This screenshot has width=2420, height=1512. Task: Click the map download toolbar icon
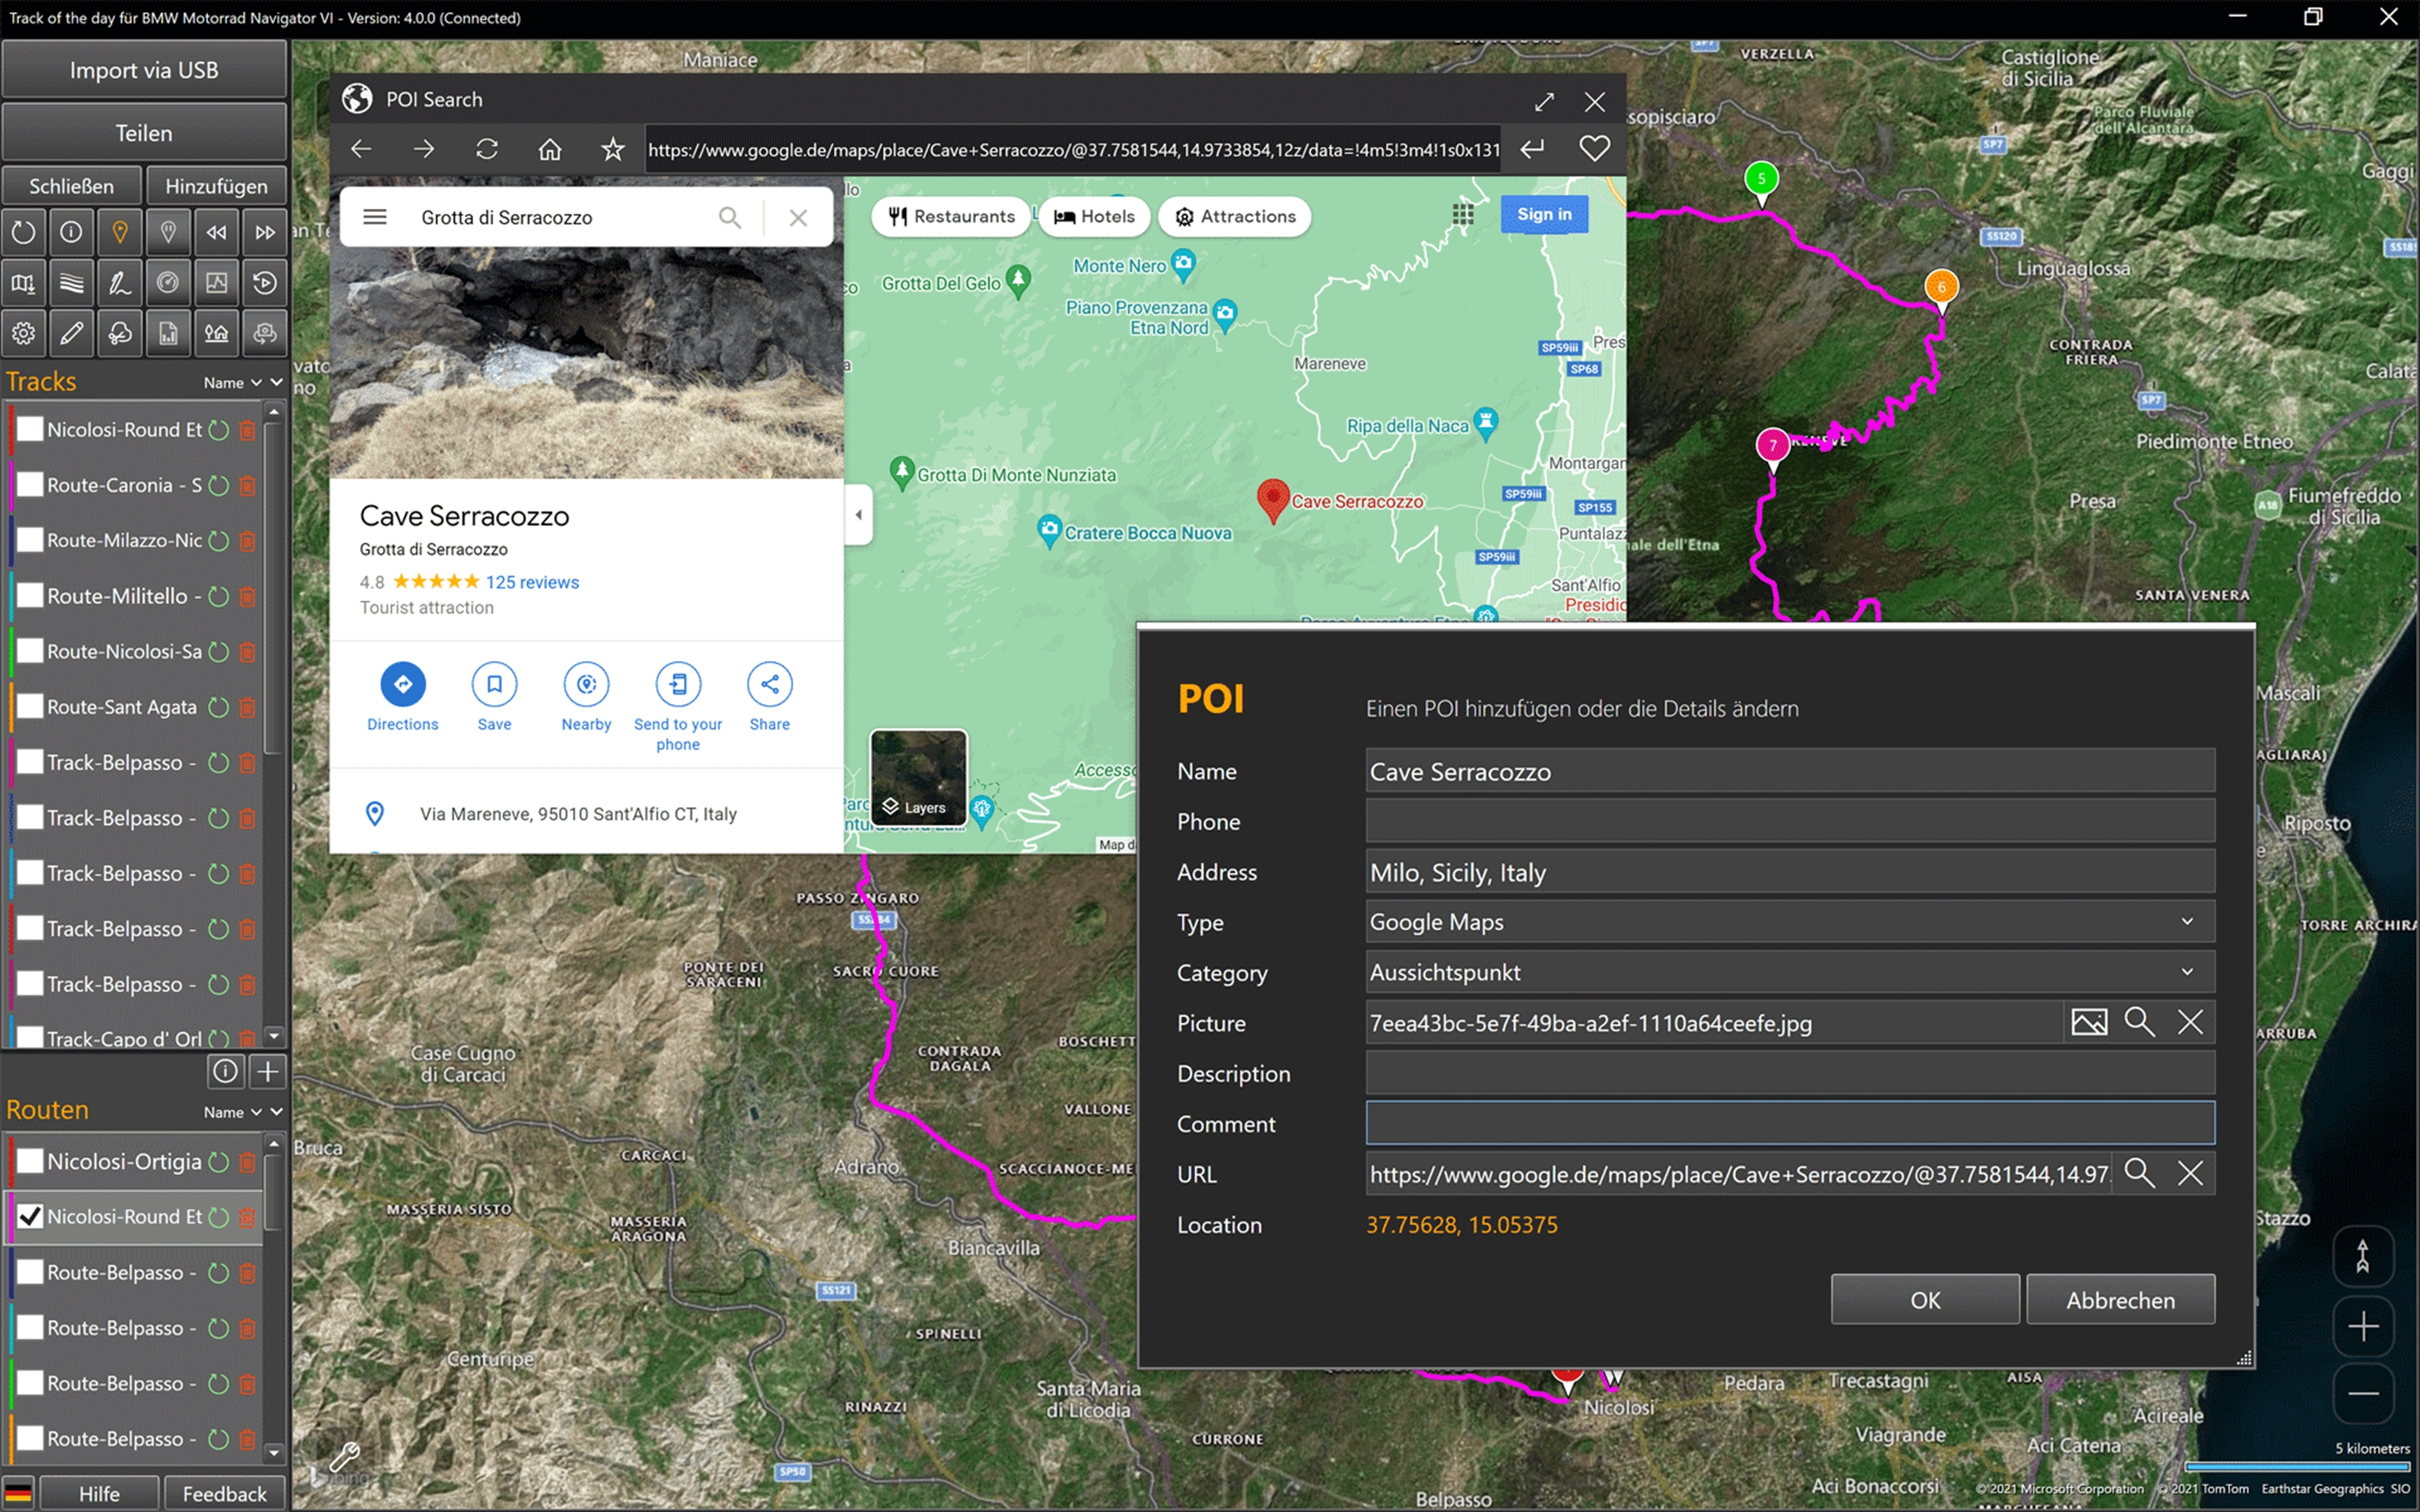click(23, 283)
